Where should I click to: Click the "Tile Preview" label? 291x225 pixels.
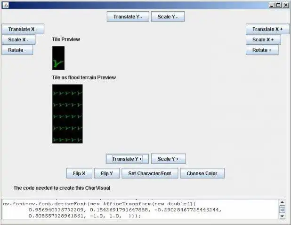[66, 39]
